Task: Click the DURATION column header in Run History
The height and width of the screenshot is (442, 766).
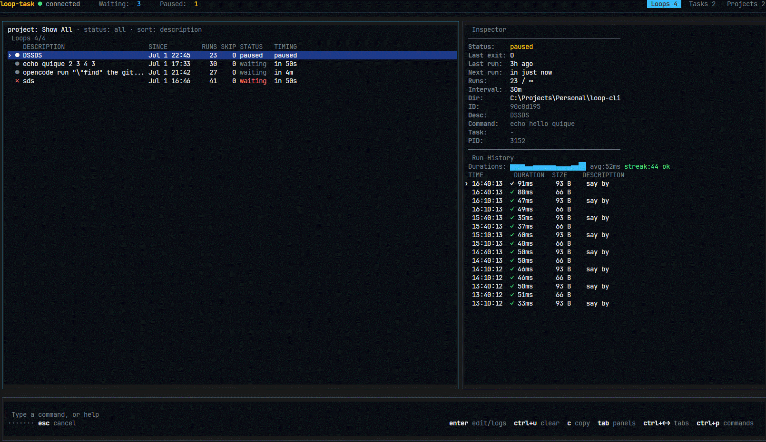Action: (529, 175)
